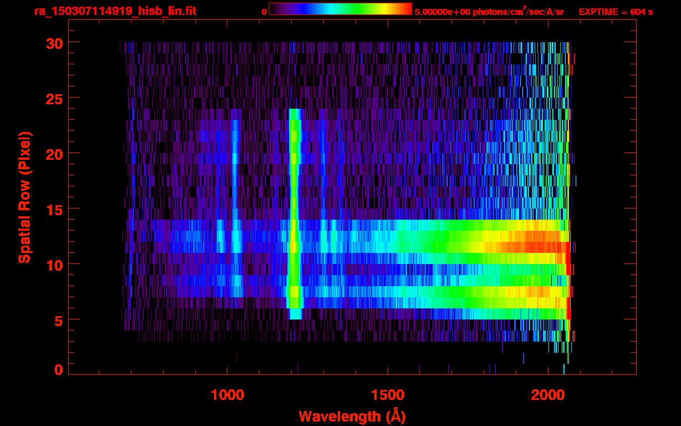Click the rainbow color scale bar
Image resolution: width=681 pixels, height=426 pixels.
point(340,9)
